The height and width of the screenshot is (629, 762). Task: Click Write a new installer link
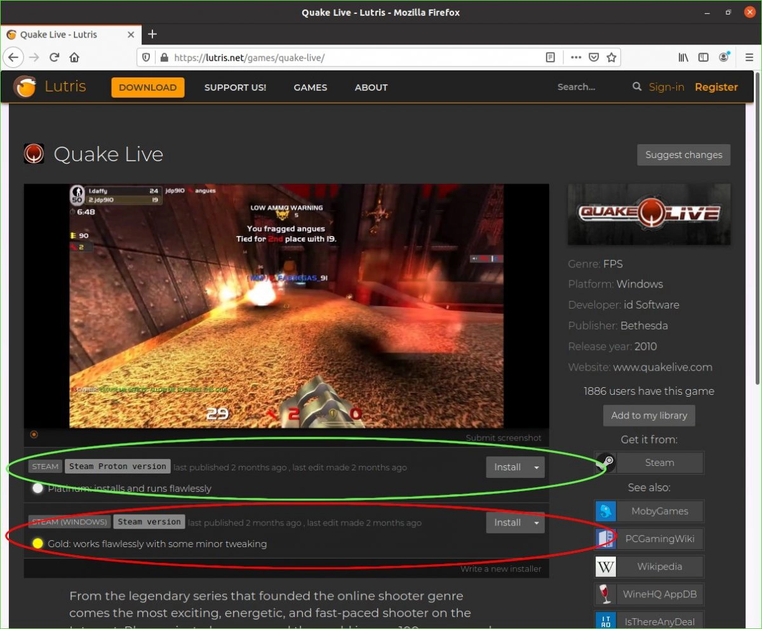tap(501, 569)
